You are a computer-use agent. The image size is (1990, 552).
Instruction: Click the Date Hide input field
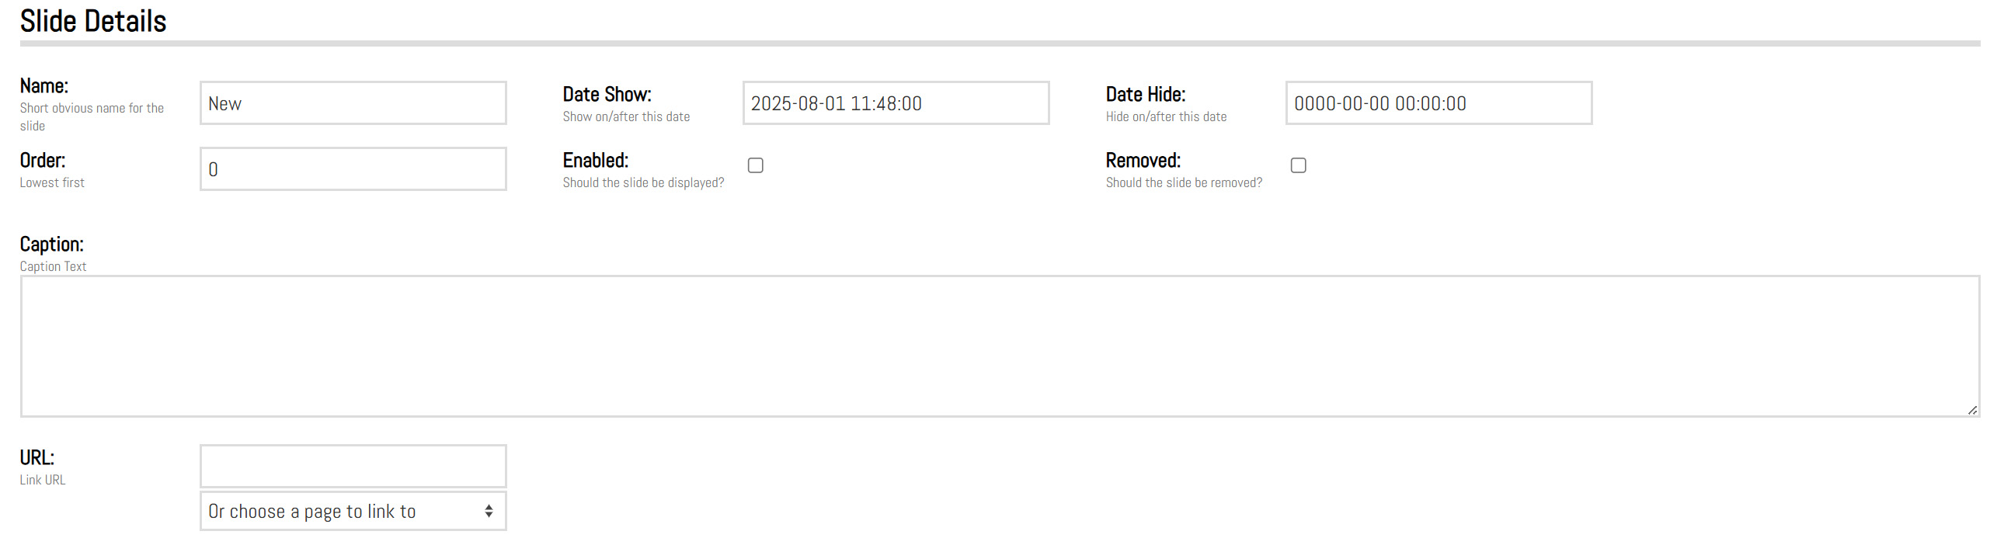(x=1438, y=103)
